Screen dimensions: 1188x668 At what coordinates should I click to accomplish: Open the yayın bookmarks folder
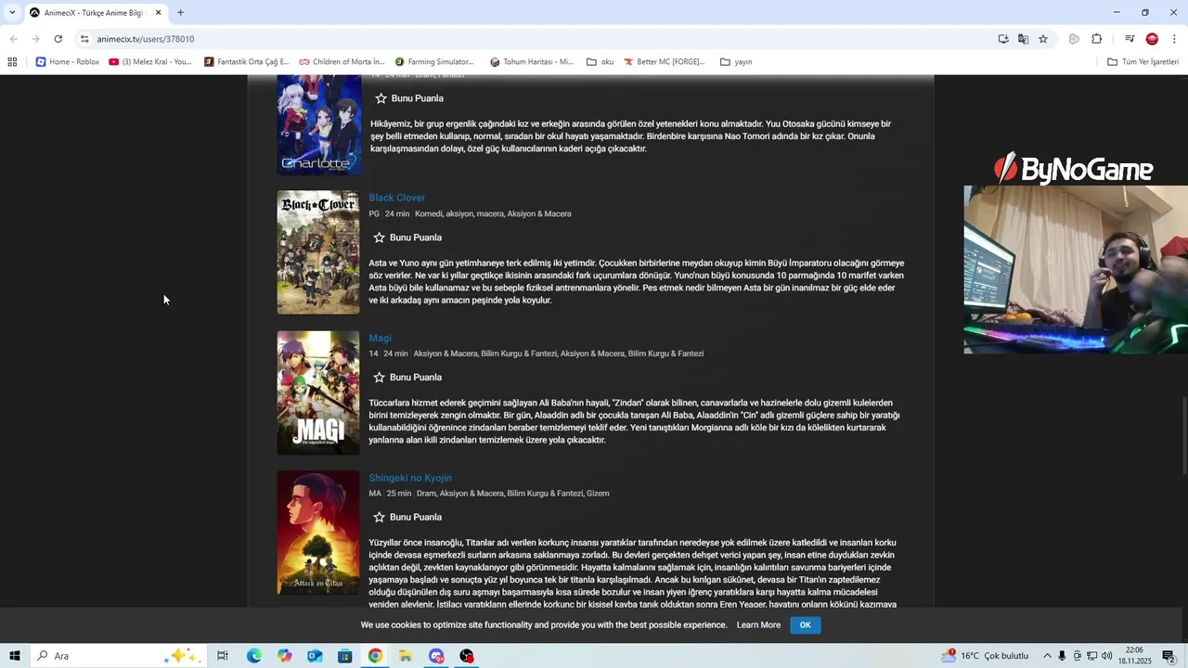736,62
